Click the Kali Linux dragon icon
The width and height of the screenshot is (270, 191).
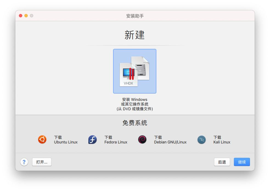pyautogui.click(x=201, y=140)
